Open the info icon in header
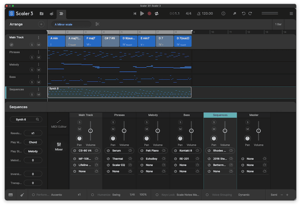The height and width of the screenshot is (206, 301). point(223,14)
